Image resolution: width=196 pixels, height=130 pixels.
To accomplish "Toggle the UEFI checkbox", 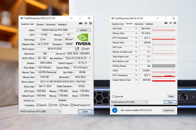I will pyautogui.click(x=83, y=49).
